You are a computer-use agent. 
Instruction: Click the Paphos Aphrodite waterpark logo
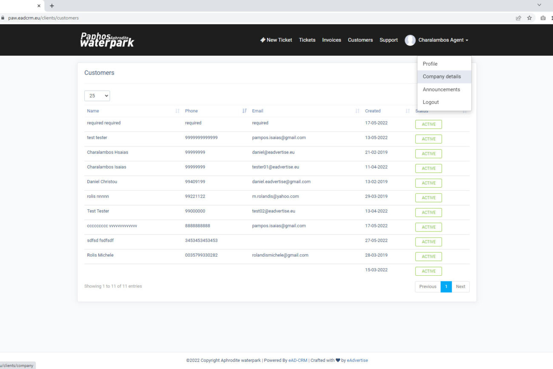pos(107,40)
